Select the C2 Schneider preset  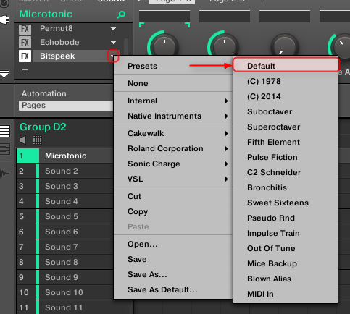[x=286, y=172]
